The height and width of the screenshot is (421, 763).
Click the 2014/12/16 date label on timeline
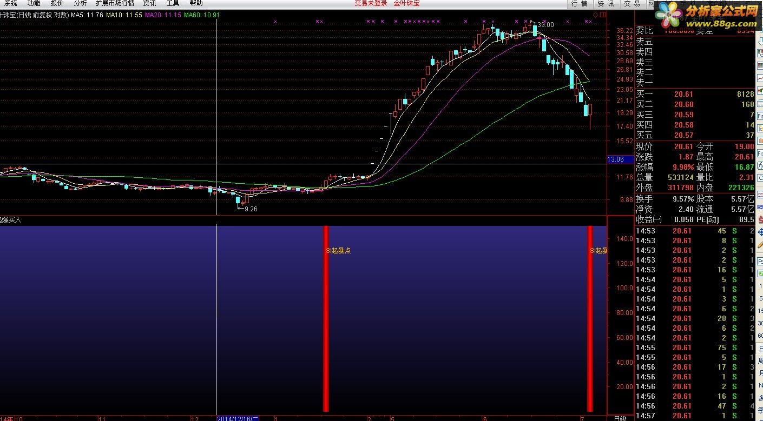[238, 418]
